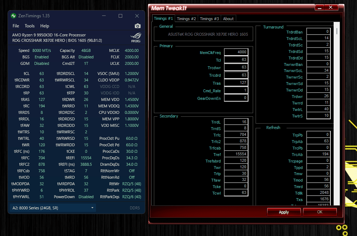Click the Trtp input field
Screen dimensions: 357x236
[x=236, y=173]
